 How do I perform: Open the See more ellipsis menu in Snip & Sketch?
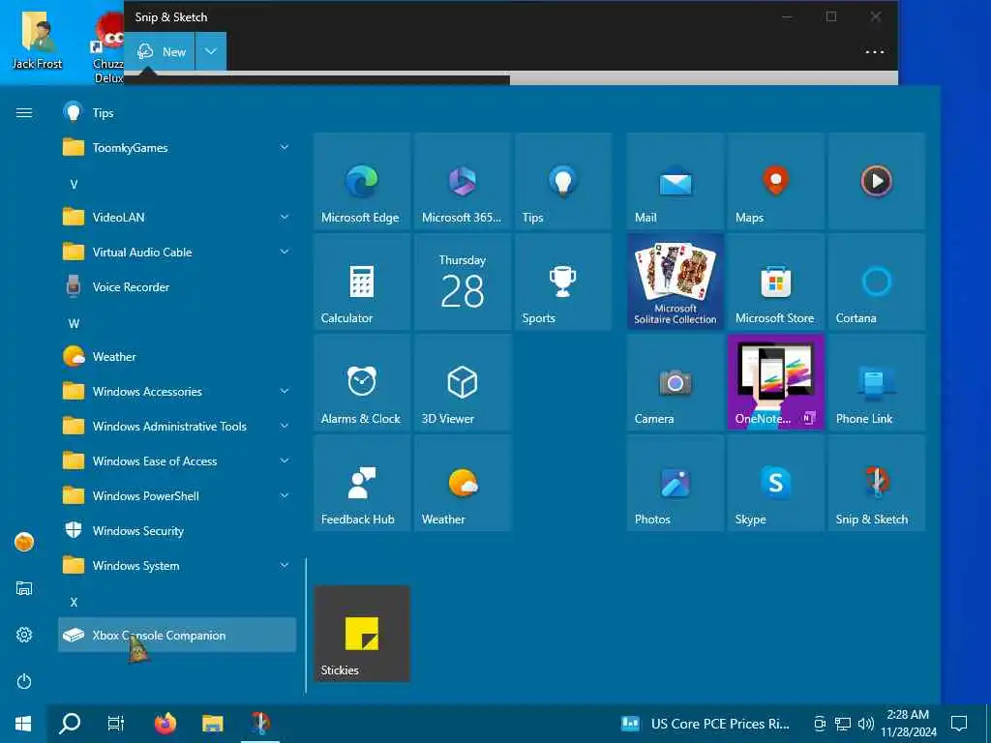(x=874, y=52)
